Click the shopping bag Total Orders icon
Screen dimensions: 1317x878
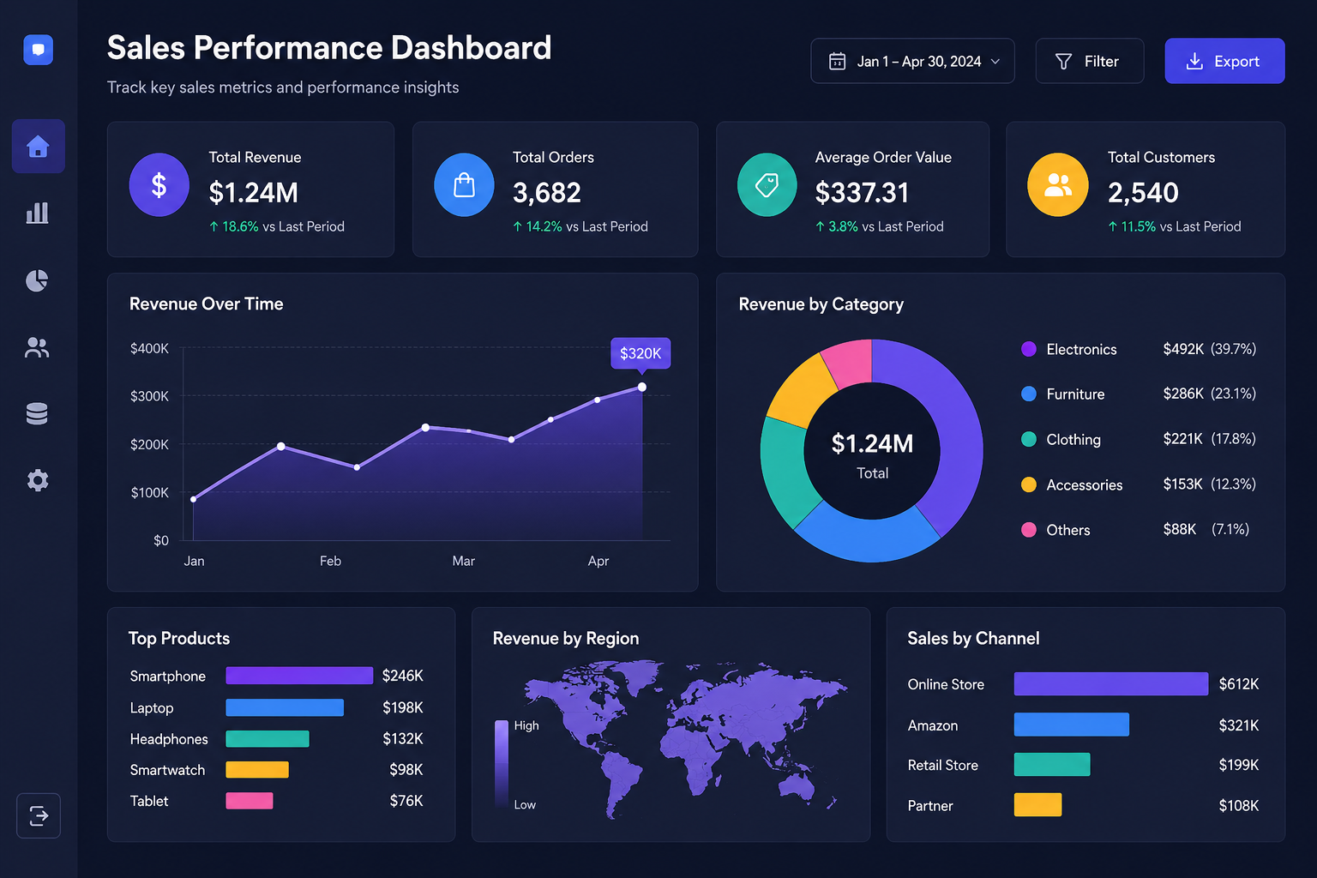[464, 185]
